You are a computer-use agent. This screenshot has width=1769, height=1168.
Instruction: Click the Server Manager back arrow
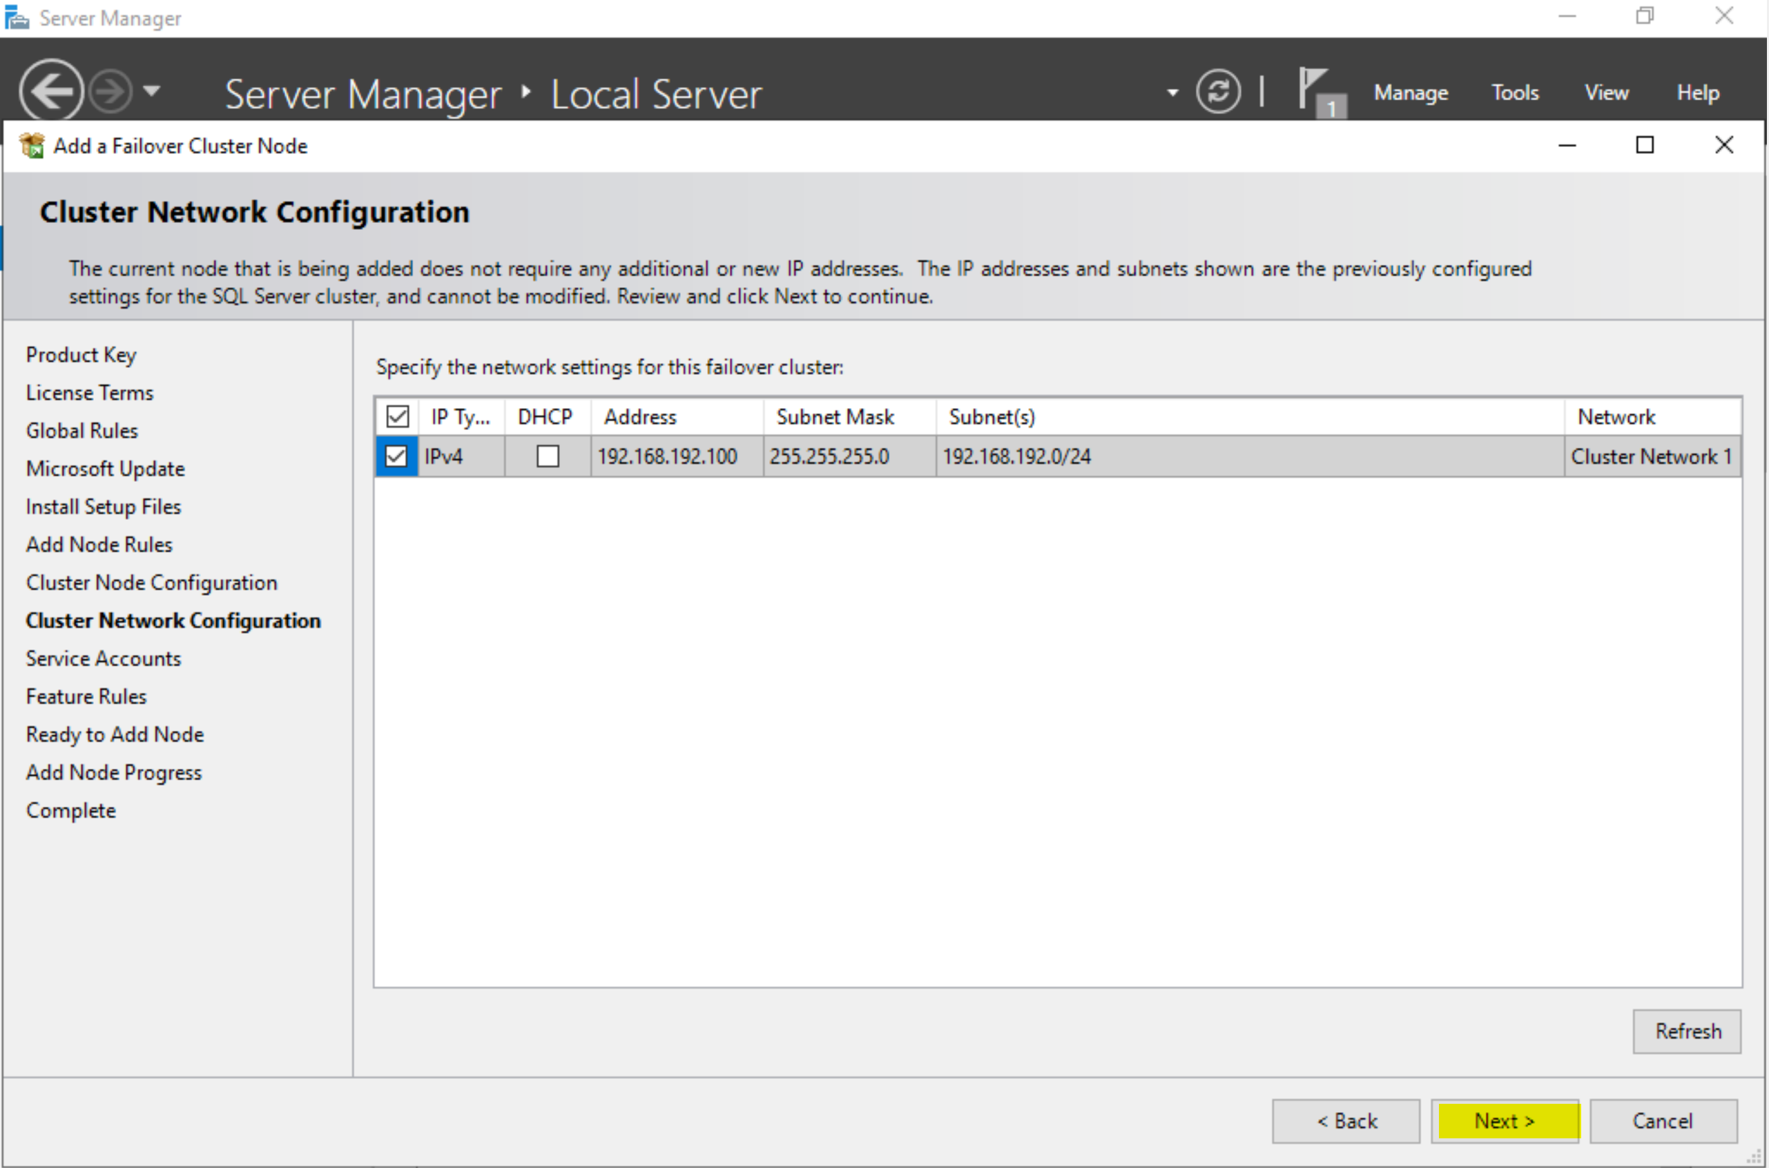[x=51, y=91]
